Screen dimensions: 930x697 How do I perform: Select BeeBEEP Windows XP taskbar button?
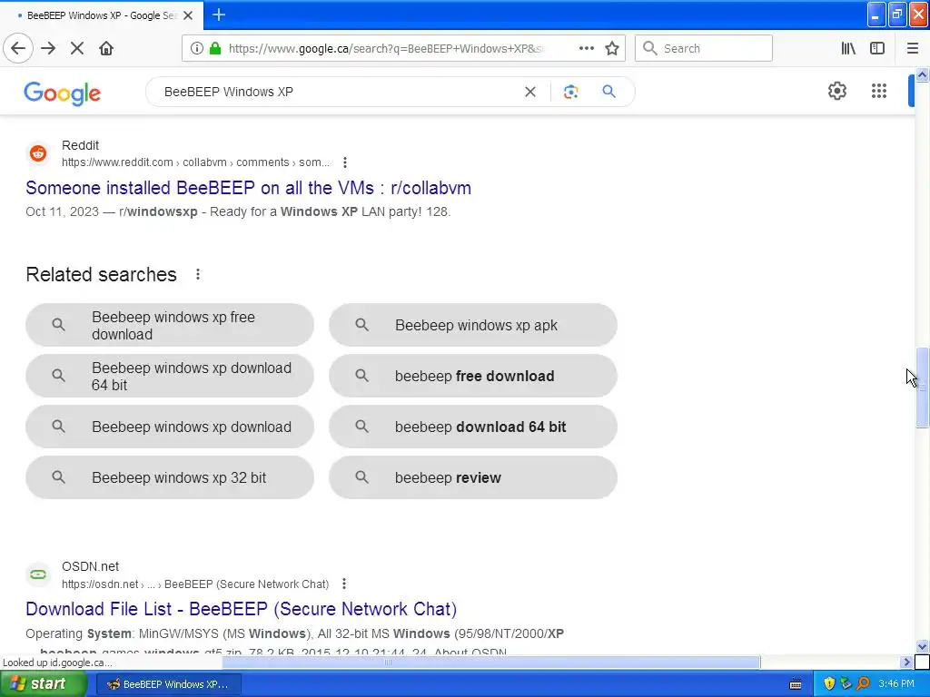click(168, 684)
